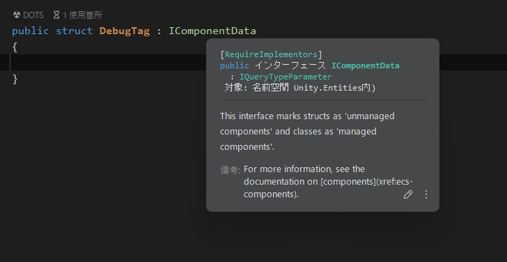
Task: Click the struct keyword in code
Action: [x=74, y=31]
